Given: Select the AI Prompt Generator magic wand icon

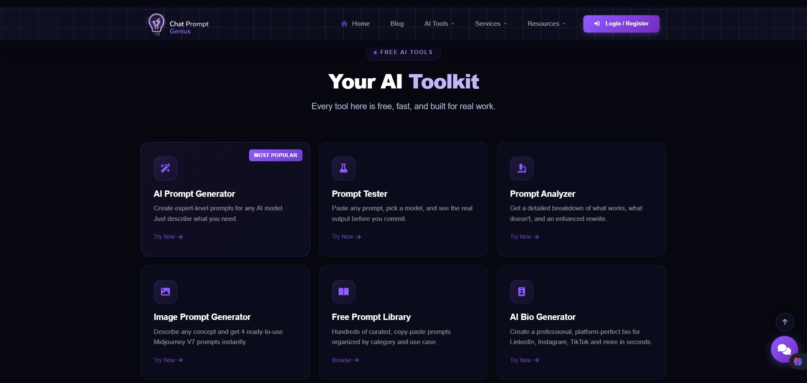Looking at the screenshot, I should coord(165,168).
